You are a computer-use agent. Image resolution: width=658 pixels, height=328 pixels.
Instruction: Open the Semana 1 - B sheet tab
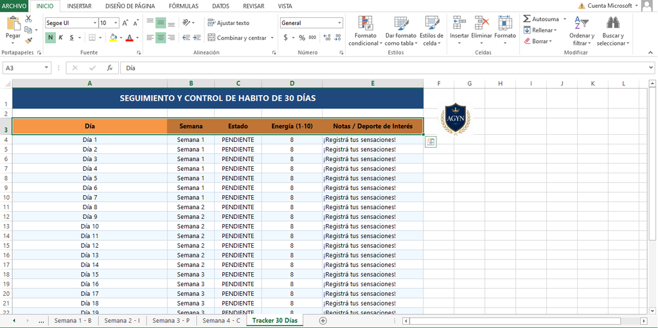73,320
